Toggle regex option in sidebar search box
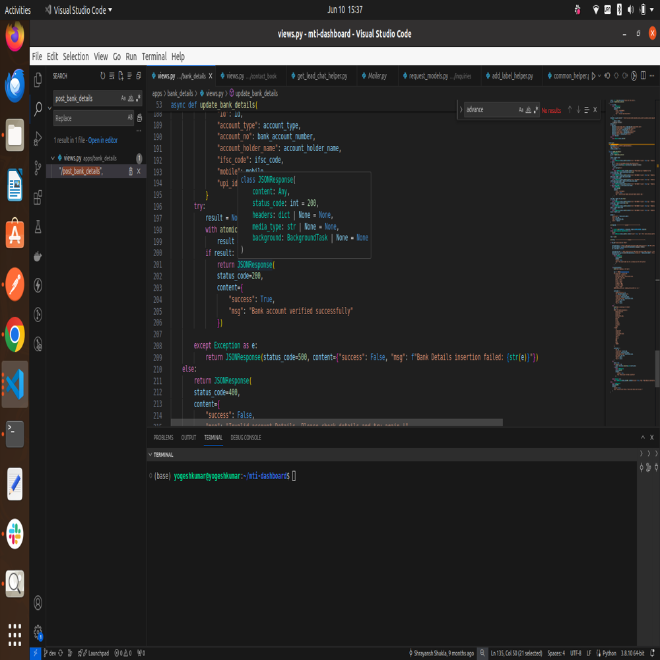This screenshot has height=660, width=660. (x=138, y=98)
